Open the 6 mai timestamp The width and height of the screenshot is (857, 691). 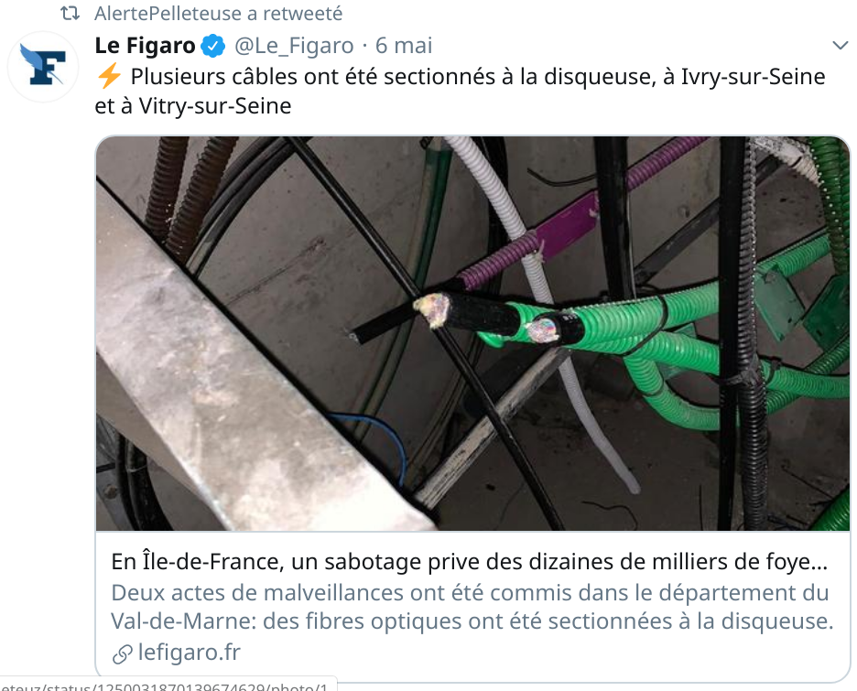pos(404,46)
